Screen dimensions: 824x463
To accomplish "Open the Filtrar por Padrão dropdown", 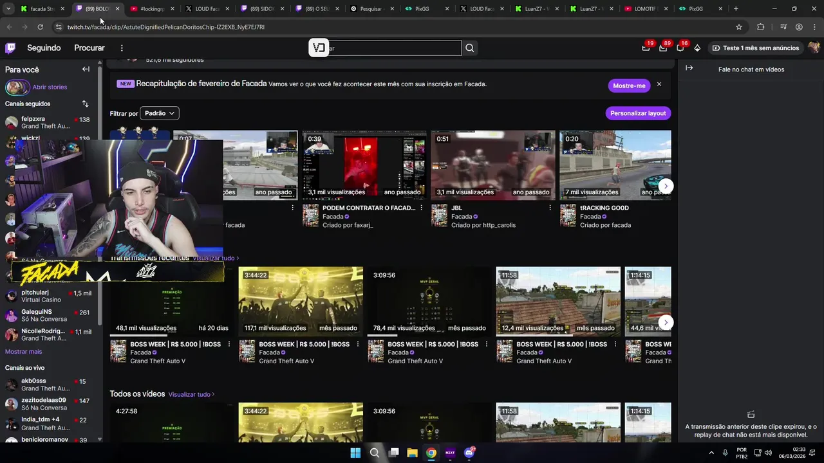I will point(160,113).
